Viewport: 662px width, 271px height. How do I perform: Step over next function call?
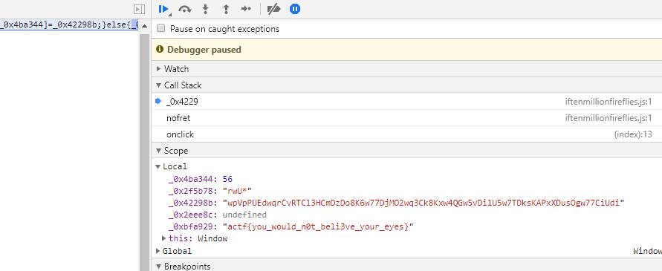[184, 9]
